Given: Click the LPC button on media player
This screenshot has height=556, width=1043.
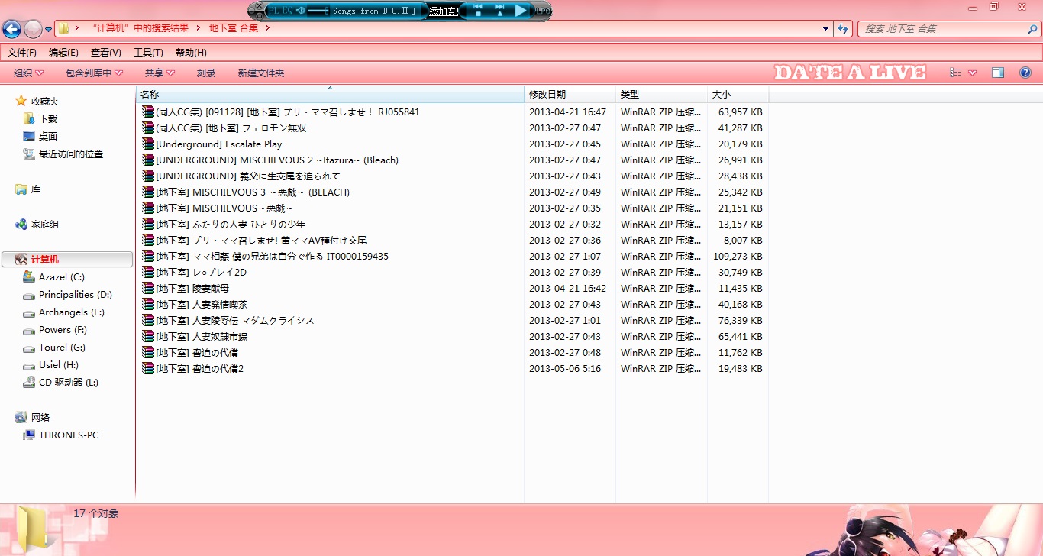Looking at the screenshot, I should [x=543, y=11].
